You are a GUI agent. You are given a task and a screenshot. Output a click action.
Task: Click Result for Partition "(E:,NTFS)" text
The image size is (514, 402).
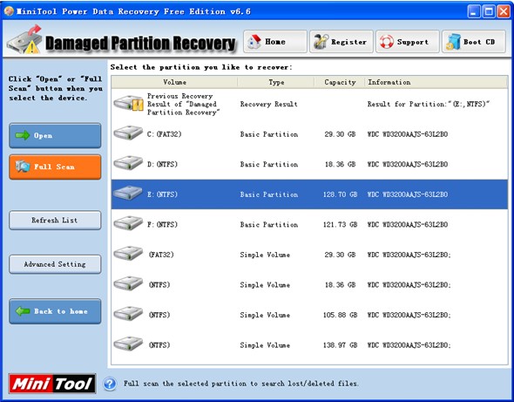pyautogui.click(x=429, y=104)
